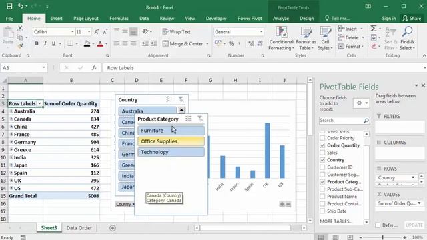This screenshot has width=427, height=240.
Task: Click MORE TABLES link
Action: tap(336, 221)
